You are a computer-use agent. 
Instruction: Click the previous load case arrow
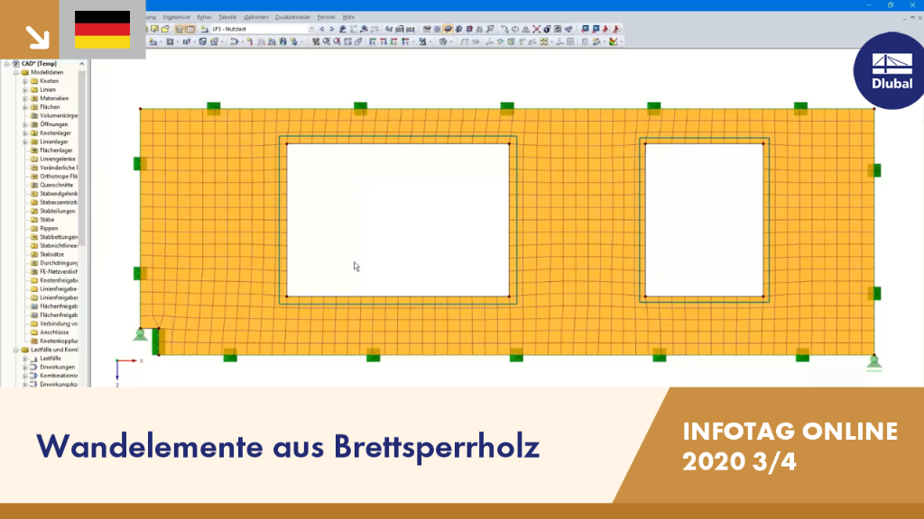click(322, 29)
